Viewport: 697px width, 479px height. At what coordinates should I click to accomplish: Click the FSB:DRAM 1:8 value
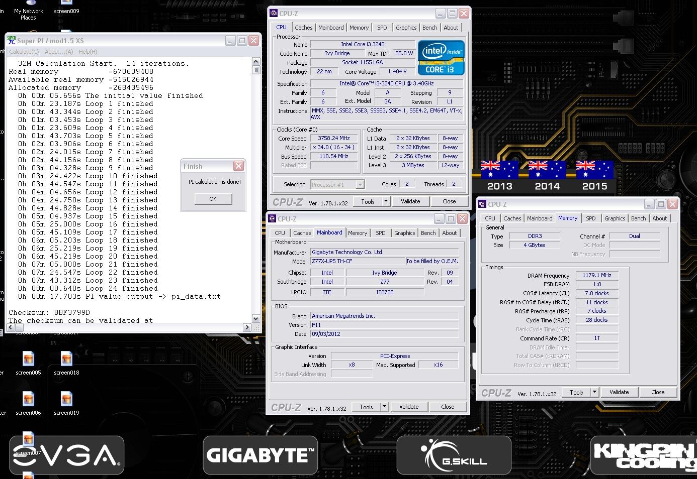point(597,284)
